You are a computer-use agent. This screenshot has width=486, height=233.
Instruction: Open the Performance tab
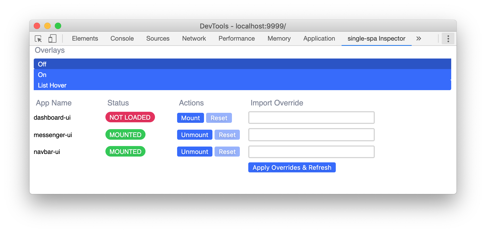(x=237, y=38)
